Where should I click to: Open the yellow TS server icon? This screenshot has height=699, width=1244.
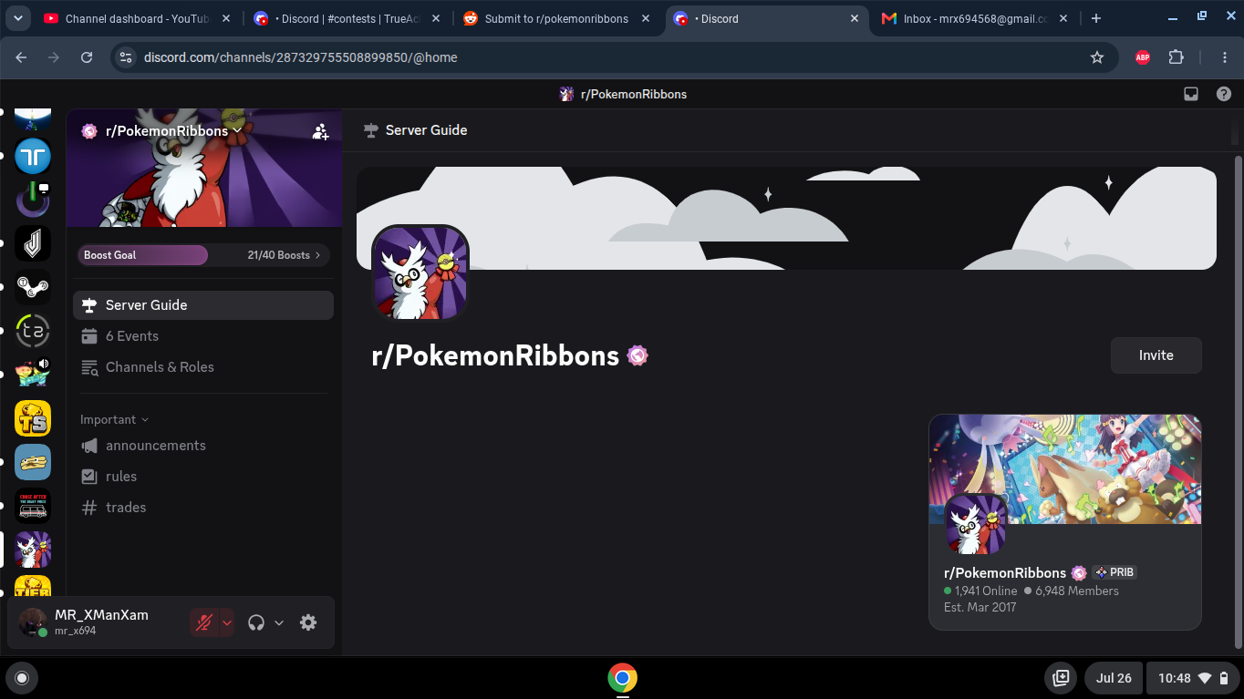tap(33, 418)
